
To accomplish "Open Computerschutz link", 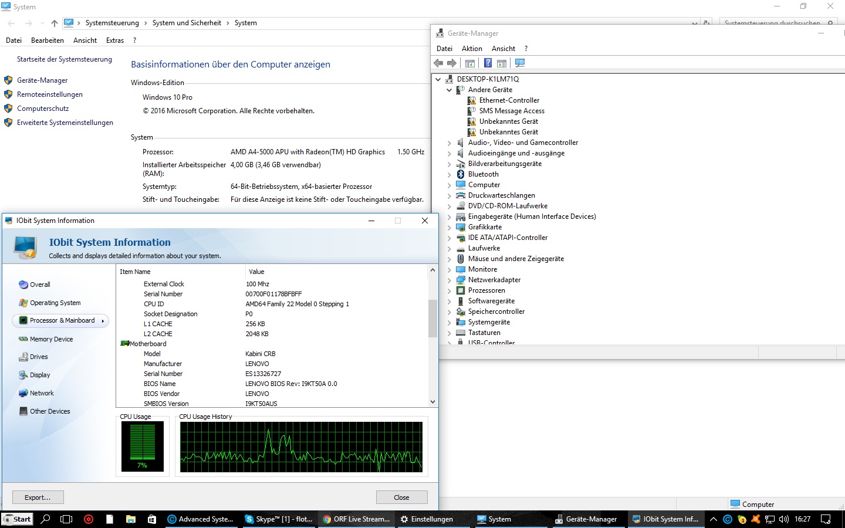I will pyautogui.click(x=43, y=109).
